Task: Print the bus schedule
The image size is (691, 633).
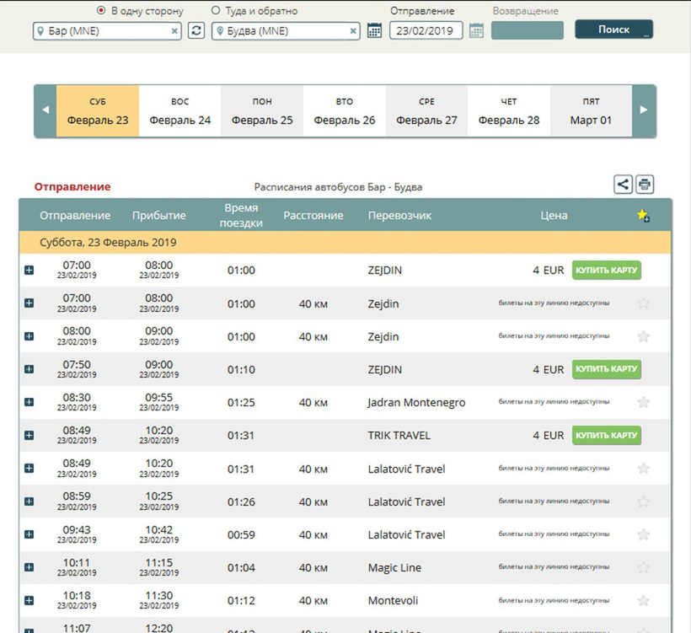Action: point(645,185)
